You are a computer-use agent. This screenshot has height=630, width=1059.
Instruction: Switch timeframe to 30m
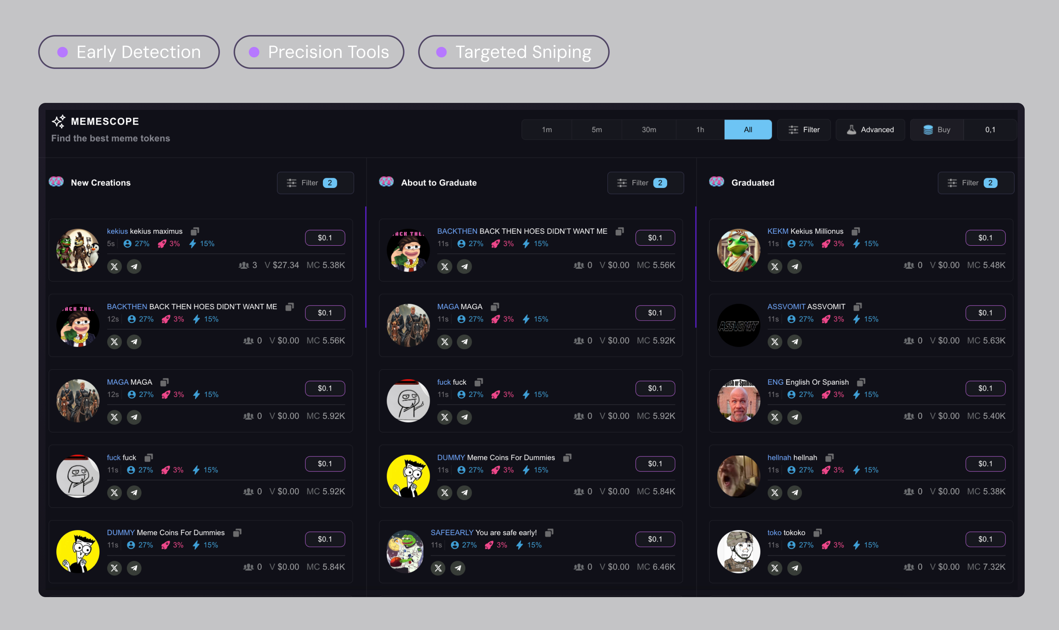pyautogui.click(x=649, y=129)
